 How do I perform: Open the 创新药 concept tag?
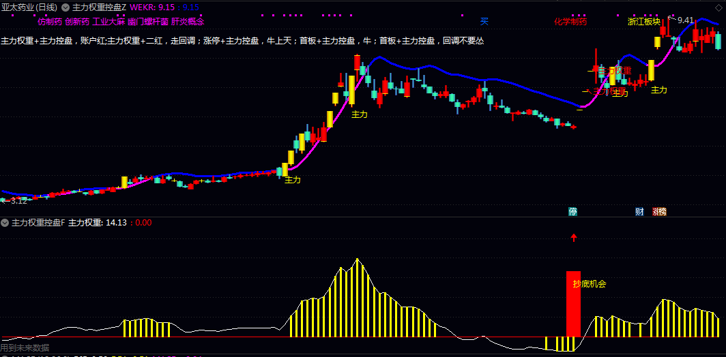pos(77,21)
